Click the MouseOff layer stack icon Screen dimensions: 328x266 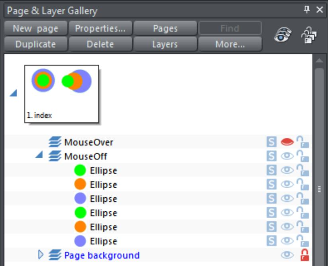(55, 156)
